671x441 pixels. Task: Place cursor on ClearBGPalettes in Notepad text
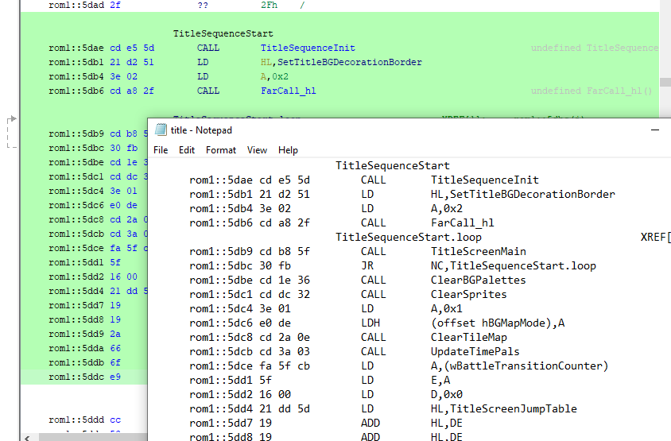pyautogui.click(x=478, y=280)
